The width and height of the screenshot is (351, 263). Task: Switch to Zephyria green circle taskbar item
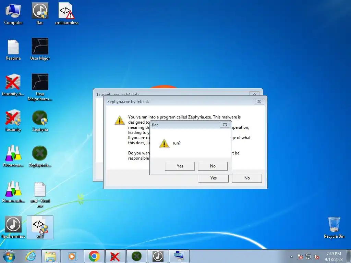[136, 256]
